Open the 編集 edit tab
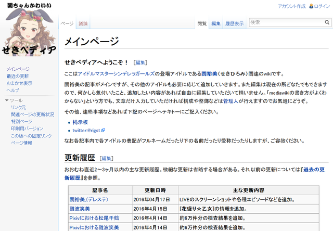The image size is (333, 231). 216,23
